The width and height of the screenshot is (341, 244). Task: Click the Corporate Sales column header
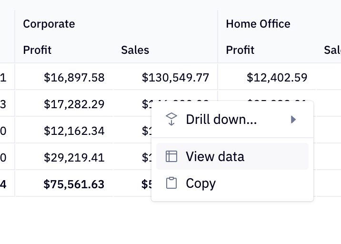[135, 50]
